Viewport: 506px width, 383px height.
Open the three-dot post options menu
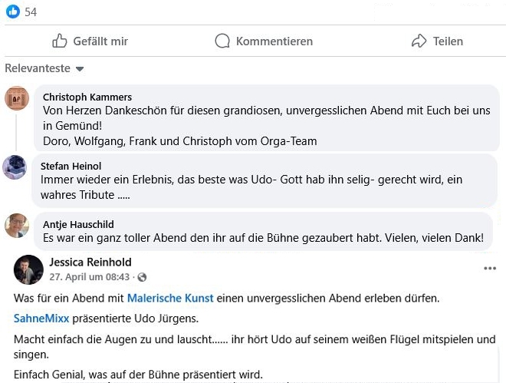pos(490,269)
